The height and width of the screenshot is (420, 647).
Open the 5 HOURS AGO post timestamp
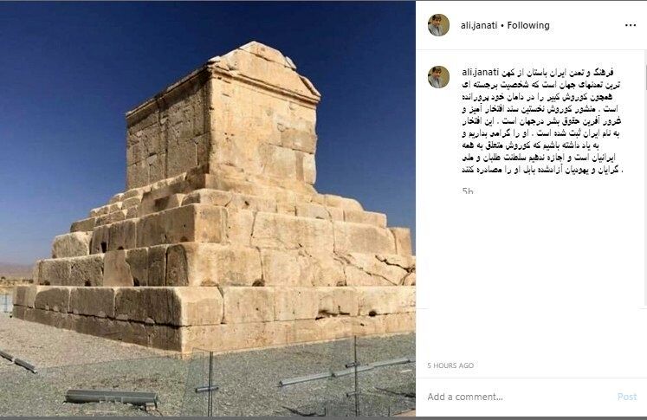[x=450, y=365]
